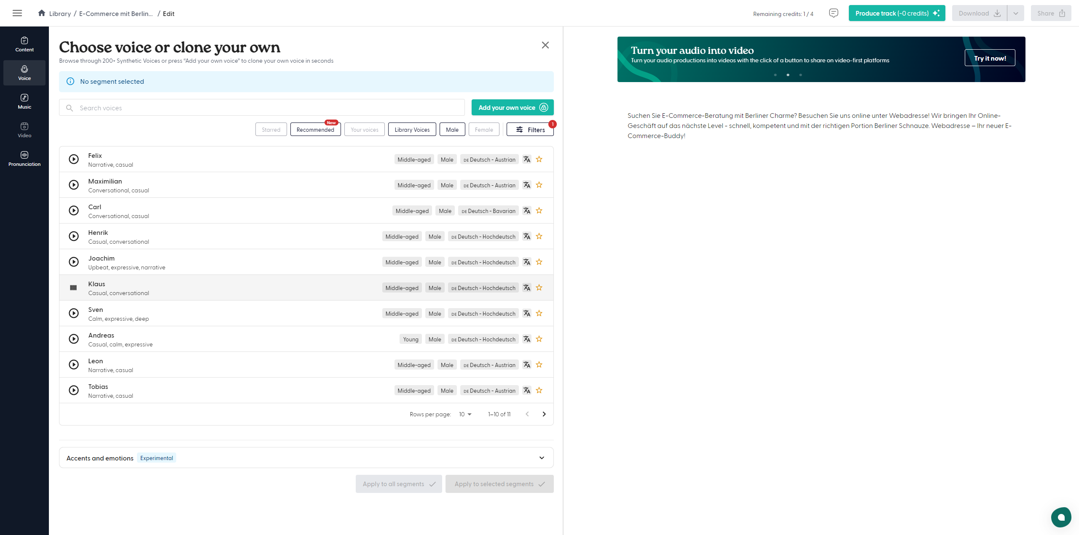Play preview of Maximilian voice

74,185
